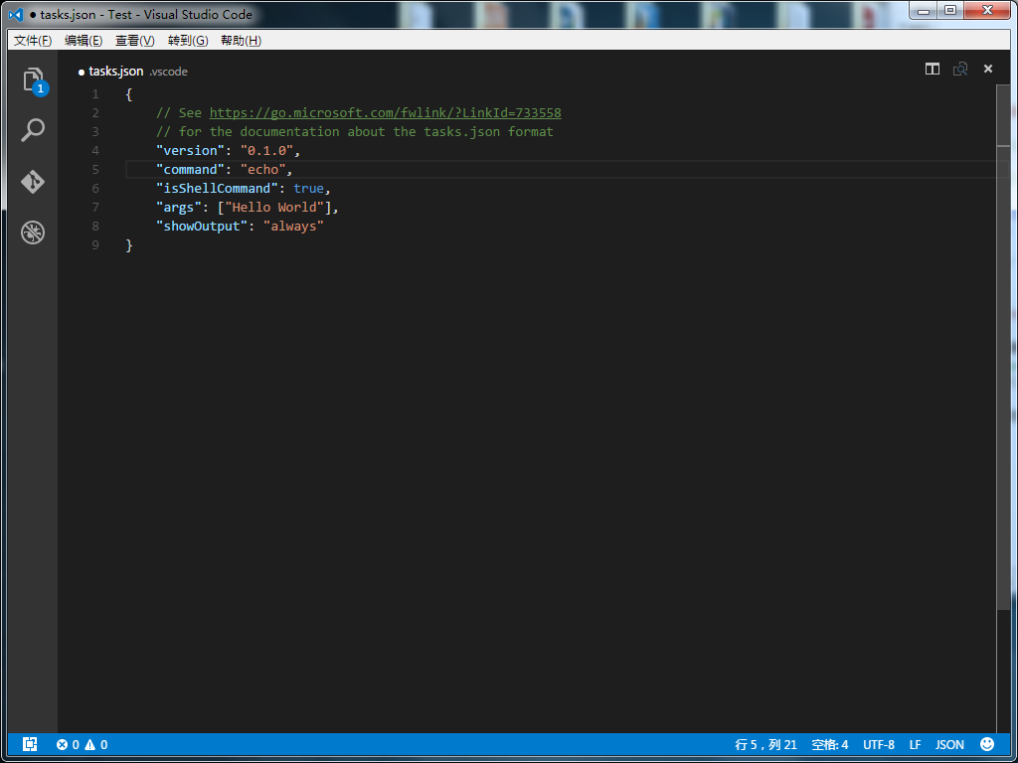This screenshot has width=1018, height=763.
Task: Click the sync icon in the status bar
Action: [30, 744]
